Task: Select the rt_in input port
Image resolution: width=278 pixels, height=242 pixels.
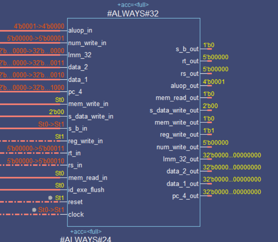Action: pos(74,153)
